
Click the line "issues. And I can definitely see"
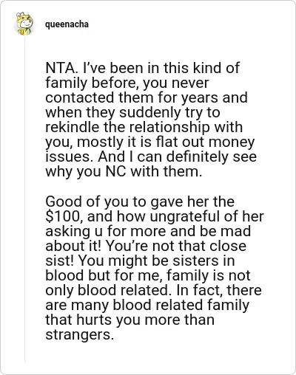151,157
